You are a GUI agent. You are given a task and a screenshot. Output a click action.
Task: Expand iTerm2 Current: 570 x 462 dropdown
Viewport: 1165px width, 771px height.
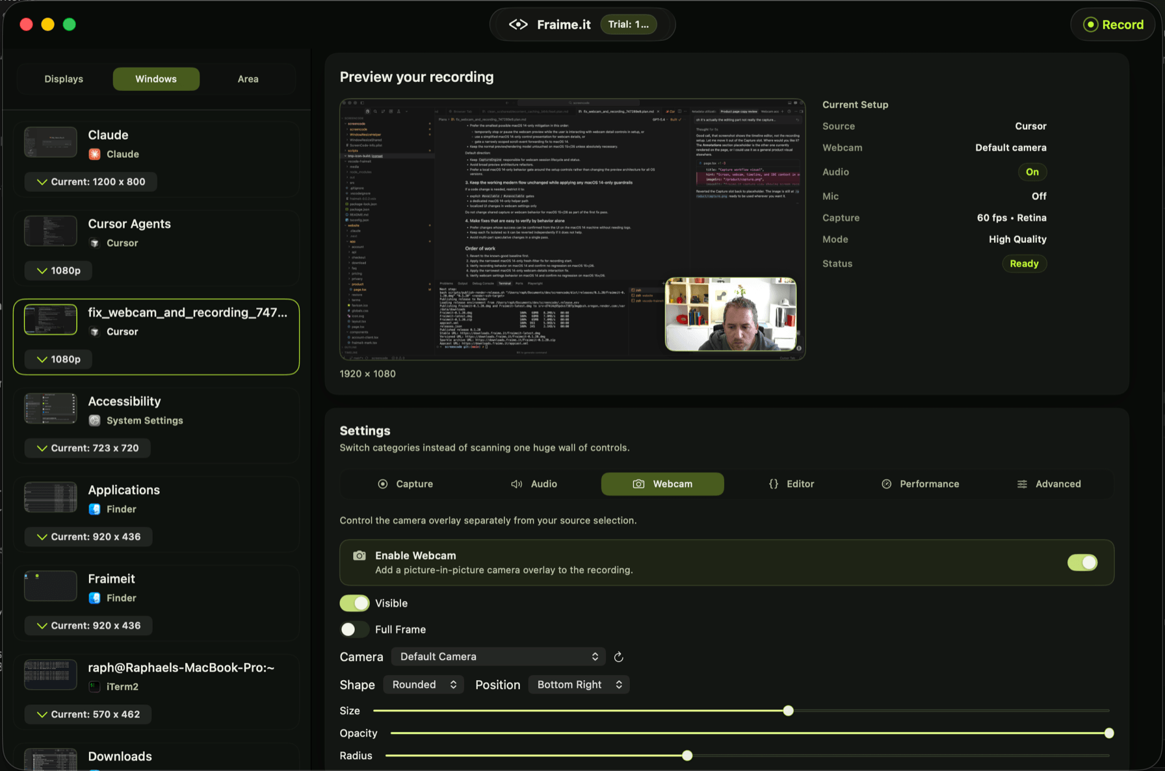(88, 714)
